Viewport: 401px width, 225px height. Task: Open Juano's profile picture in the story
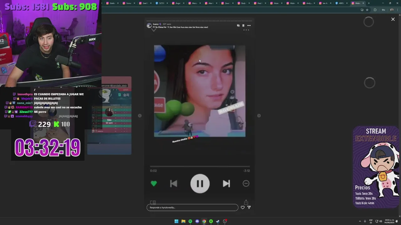149,25
